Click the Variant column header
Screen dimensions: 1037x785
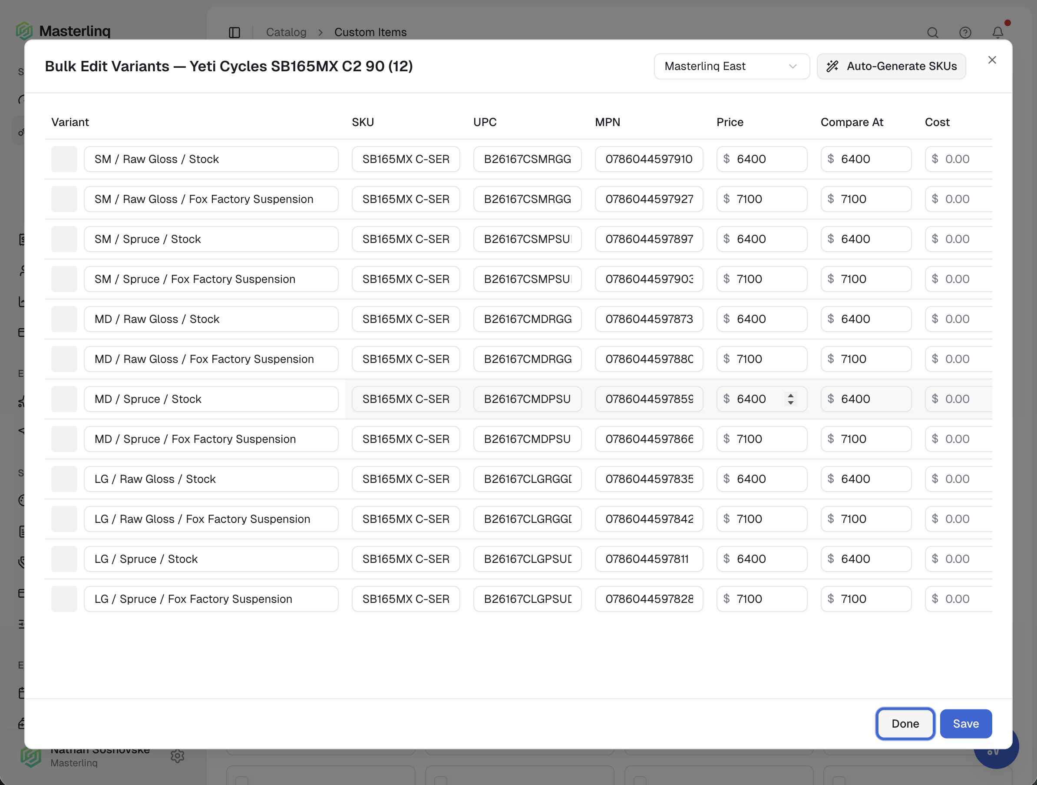pos(70,122)
